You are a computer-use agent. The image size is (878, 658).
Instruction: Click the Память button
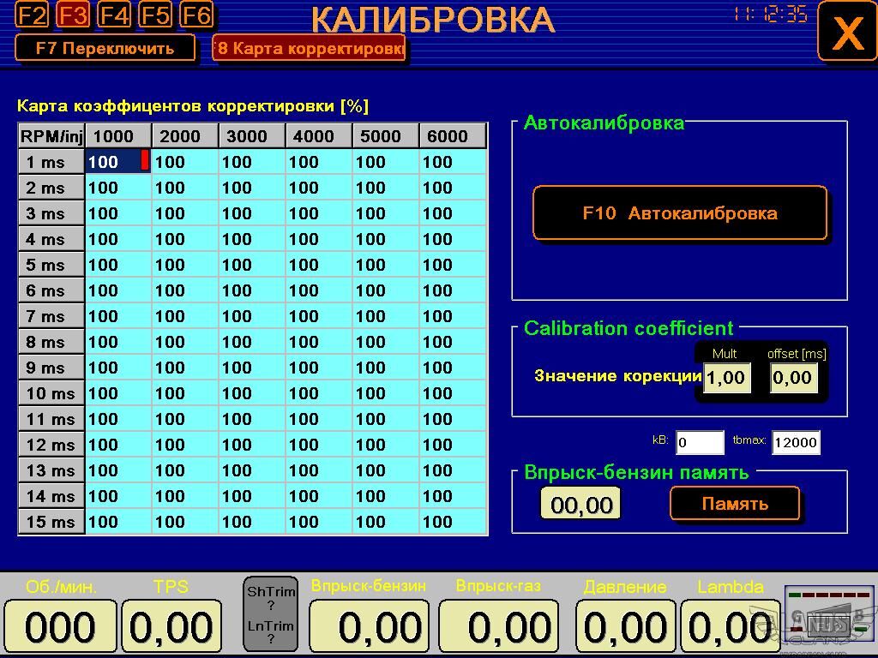click(735, 504)
